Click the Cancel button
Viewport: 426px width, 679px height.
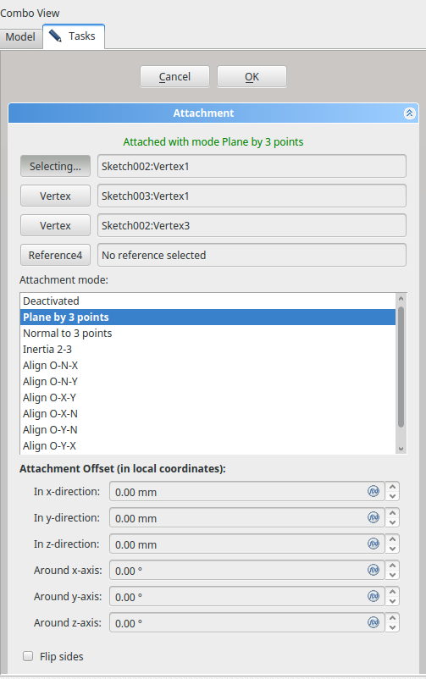point(174,77)
